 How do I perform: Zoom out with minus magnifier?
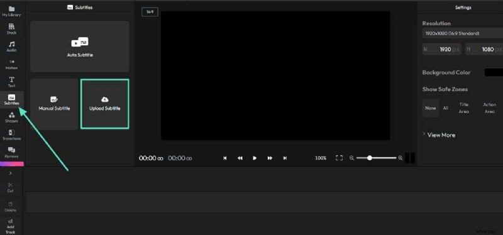tap(351, 158)
